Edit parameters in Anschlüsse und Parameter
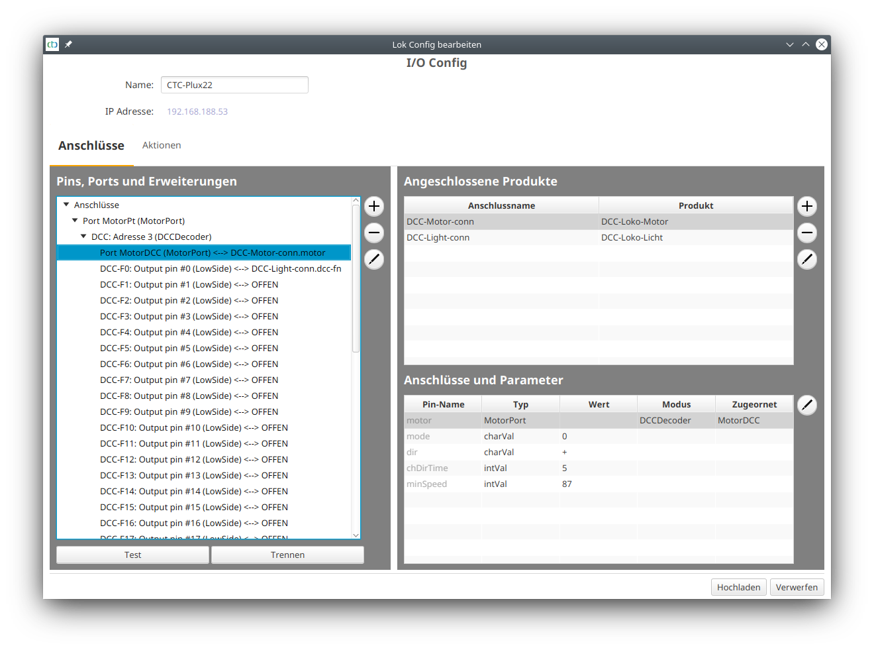Viewport: 874px width, 650px height. coord(806,405)
